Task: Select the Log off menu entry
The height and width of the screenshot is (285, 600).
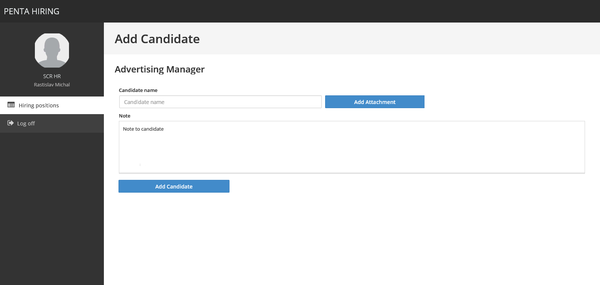Action: click(x=26, y=124)
